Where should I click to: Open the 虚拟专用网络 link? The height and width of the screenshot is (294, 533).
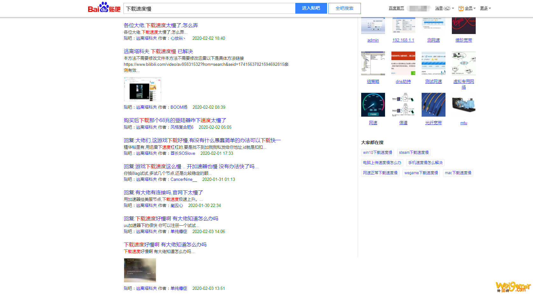[x=464, y=84]
